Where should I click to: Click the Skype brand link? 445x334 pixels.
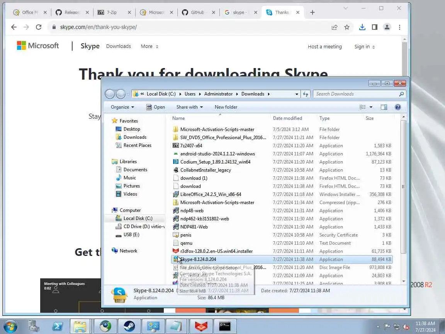tap(90, 46)
